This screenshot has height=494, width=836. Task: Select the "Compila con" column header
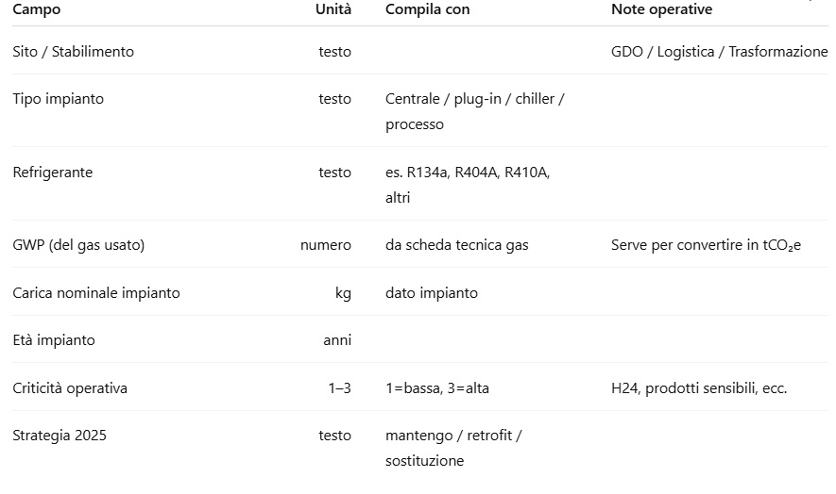coord(427,9)
